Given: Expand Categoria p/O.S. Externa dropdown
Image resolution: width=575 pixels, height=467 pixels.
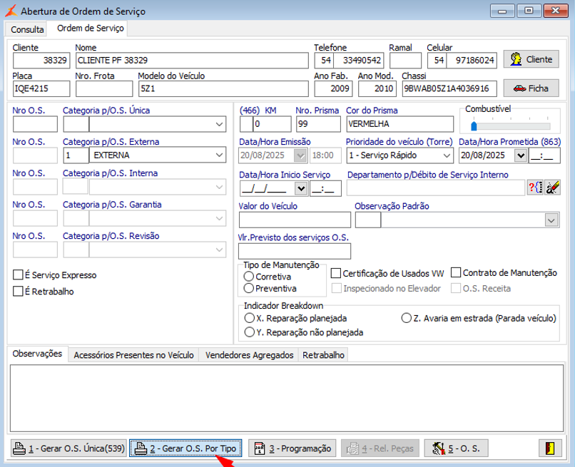Looking at the screenshot, I should (x=219, y=155).
